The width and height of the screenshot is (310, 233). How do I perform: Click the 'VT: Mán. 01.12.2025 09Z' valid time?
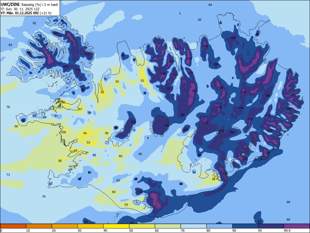point(20,13)
